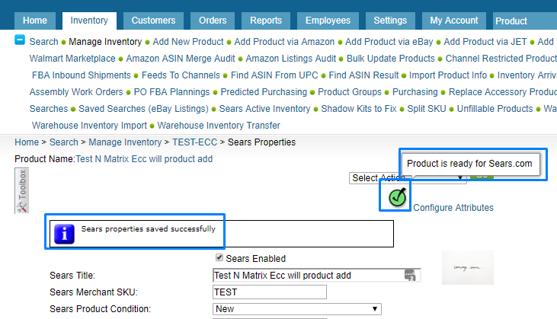
Task: Expand the Sears Product Condition dropdown
Action: pos(296,309)
